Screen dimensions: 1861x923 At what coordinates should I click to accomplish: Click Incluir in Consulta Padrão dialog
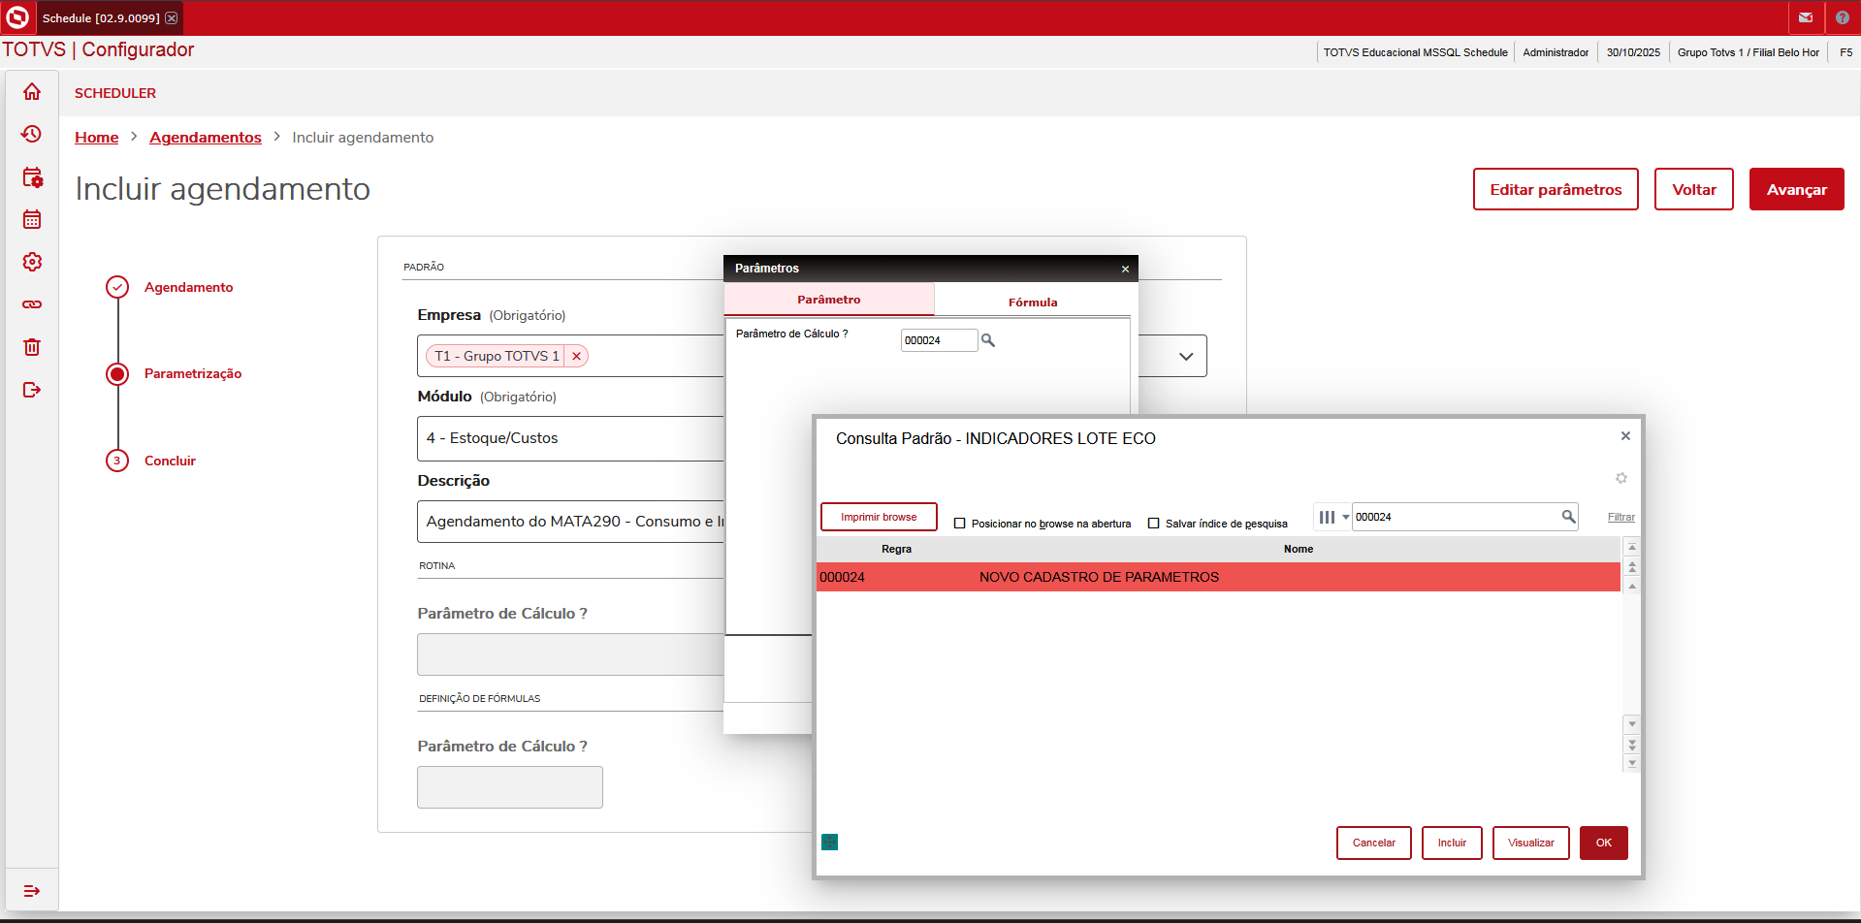point(1452,843)
